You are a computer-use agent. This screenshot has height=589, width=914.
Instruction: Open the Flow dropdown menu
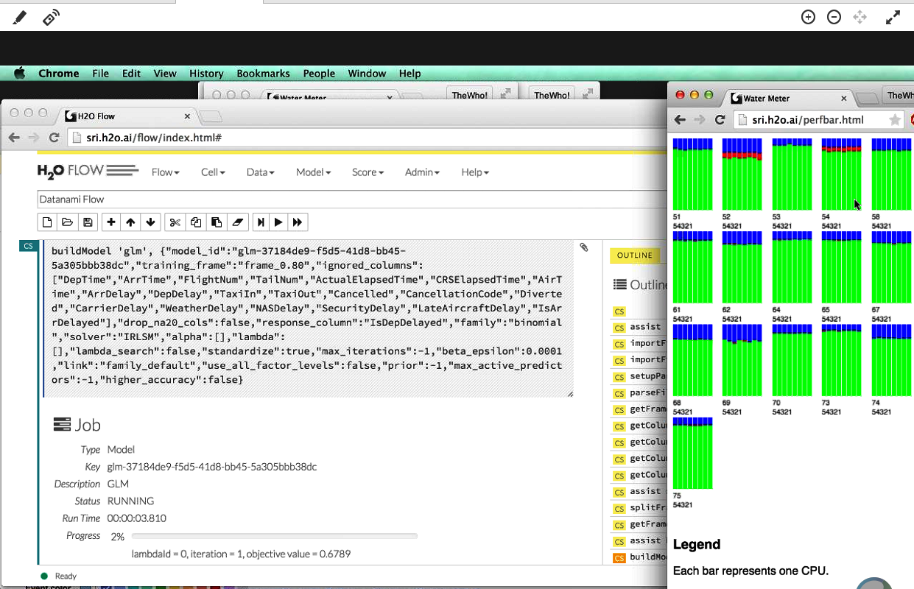coord(166,172)
